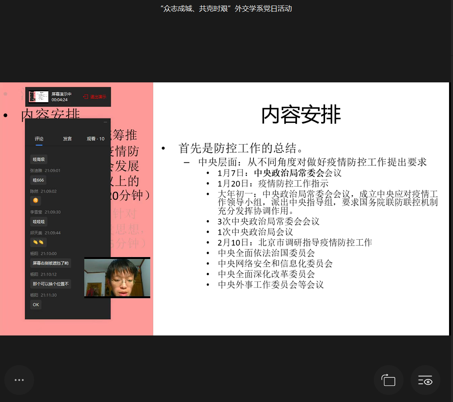This screenshot has width=453, height=402.
Task: Click the OK comment from 杨阳
Action: coord(36,305)
